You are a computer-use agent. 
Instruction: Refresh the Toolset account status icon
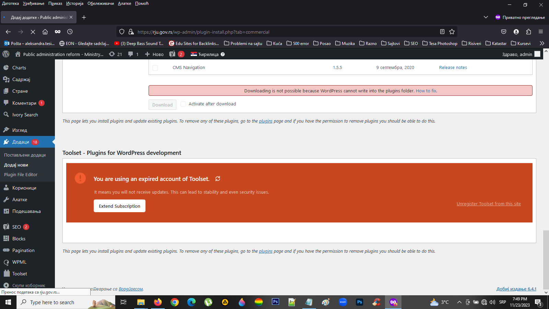coord(218,179)
